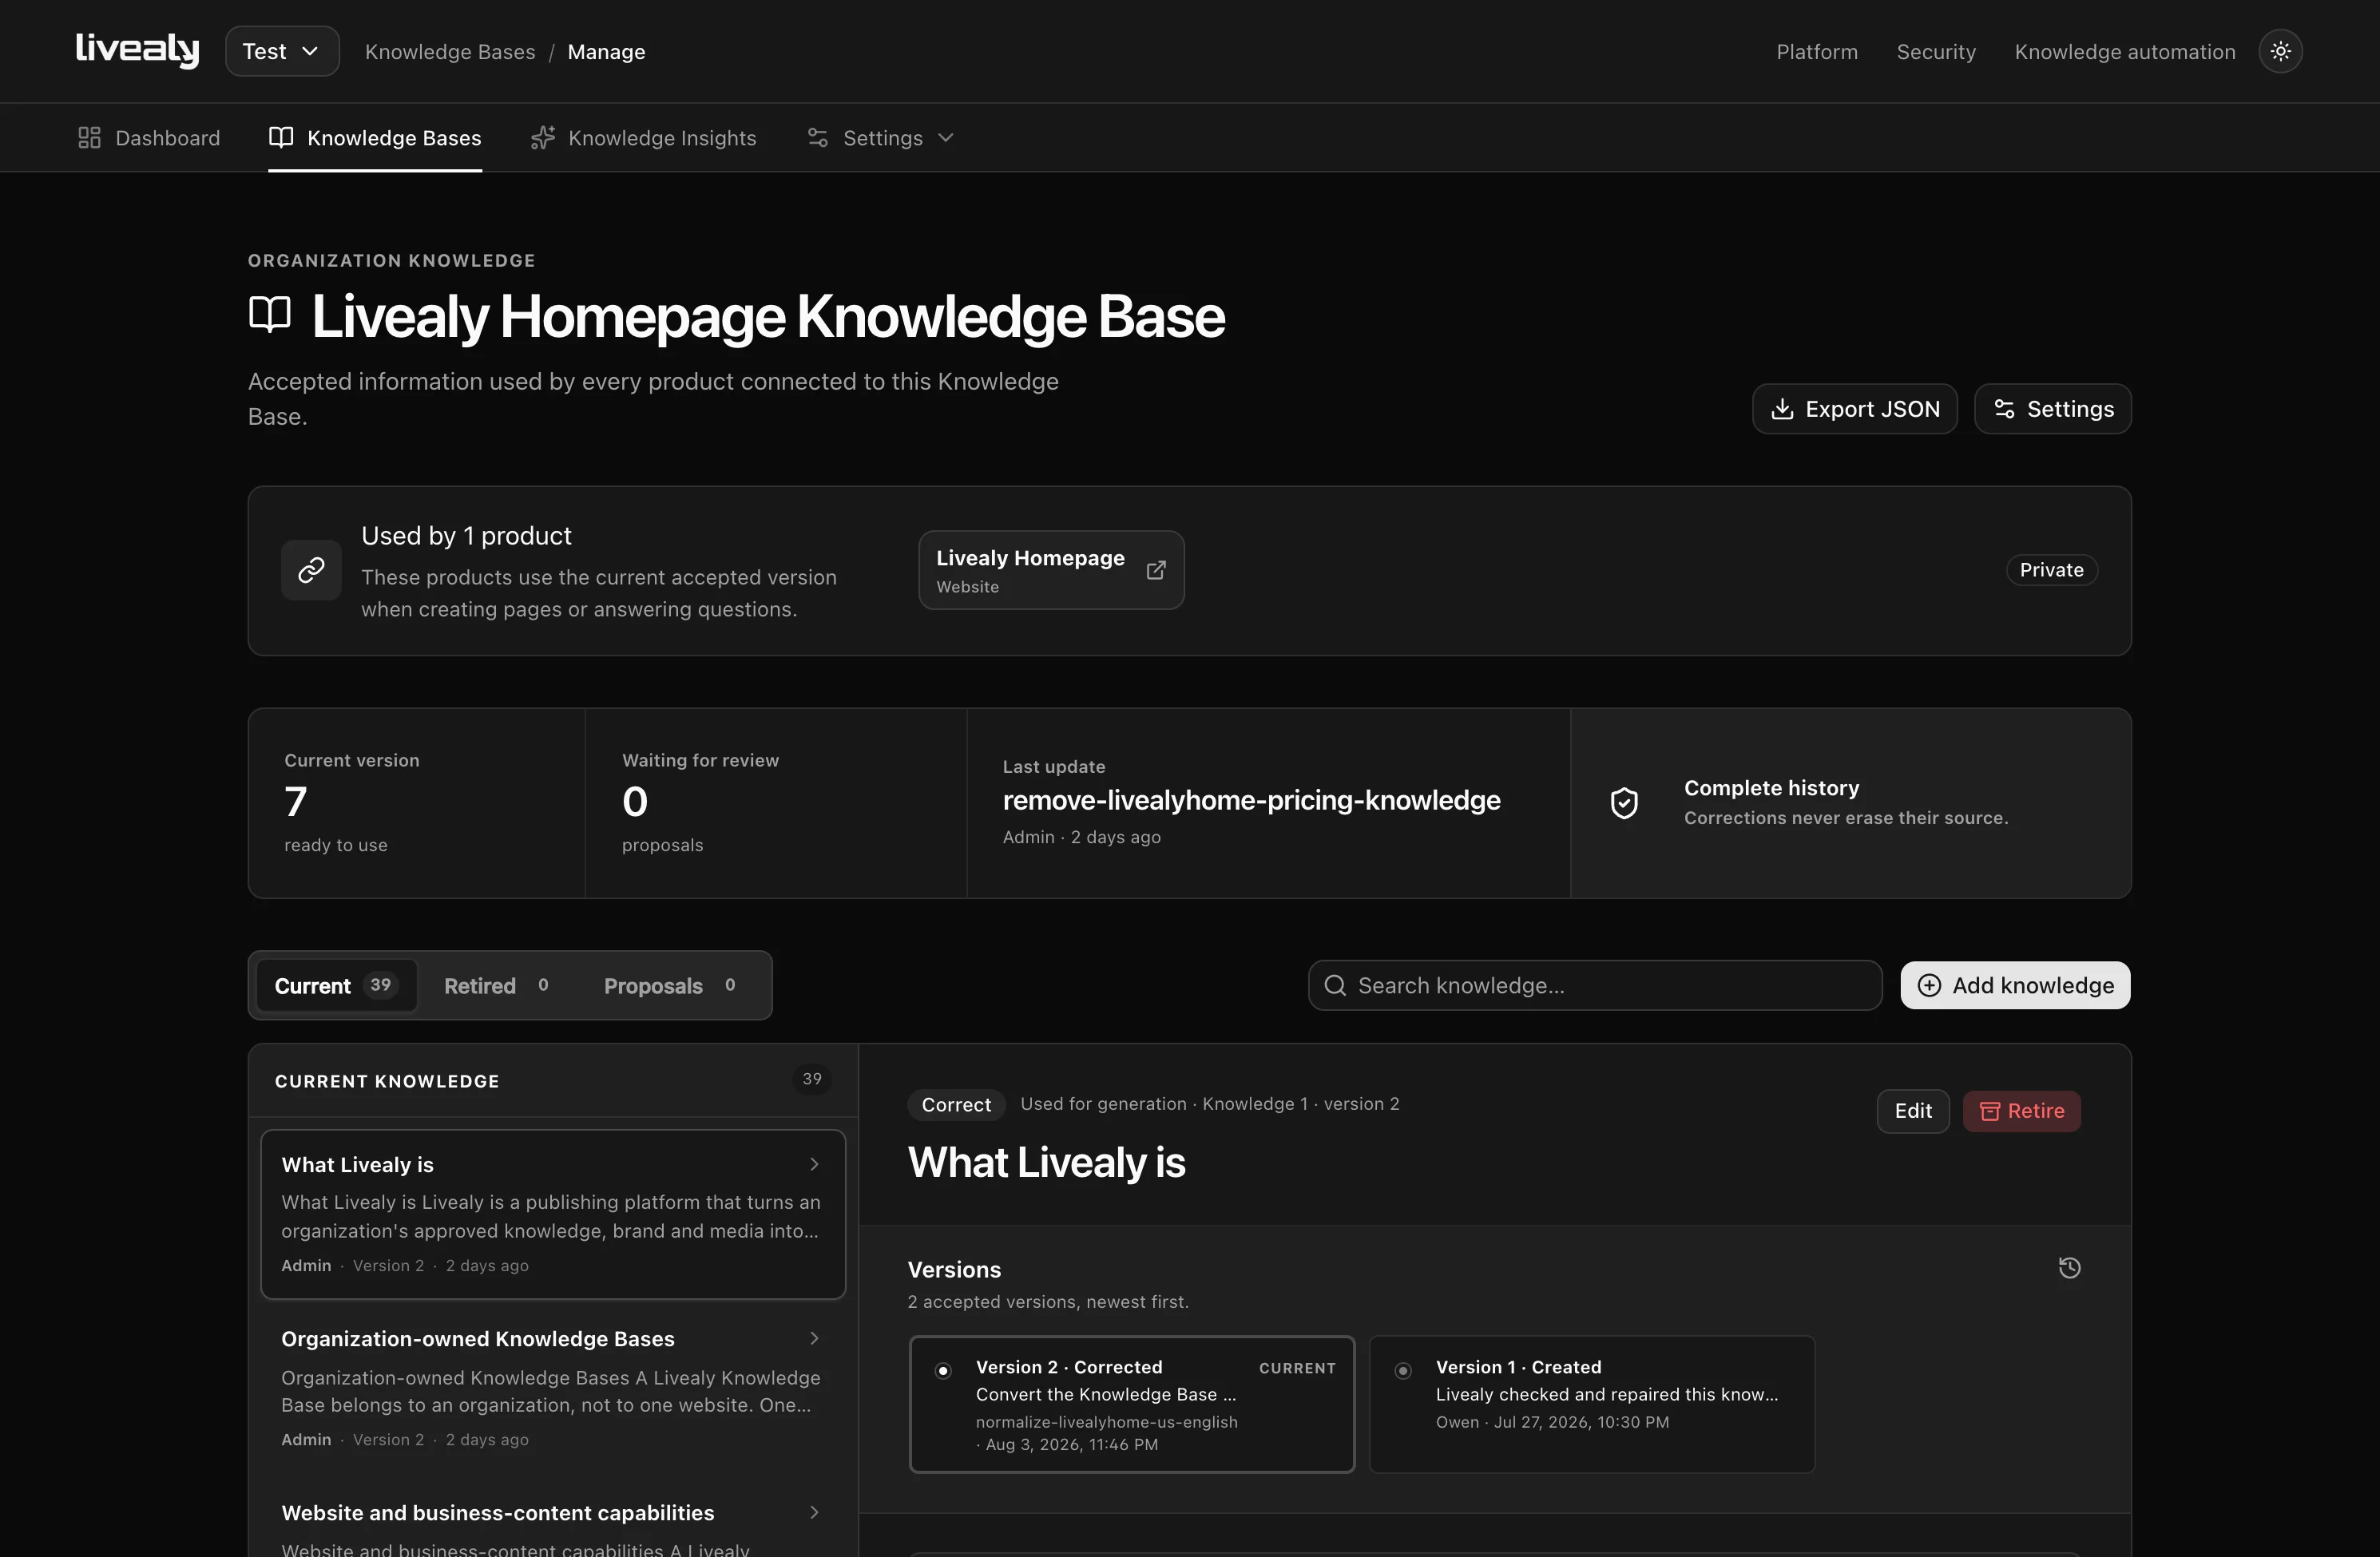Open Livealy Homepage external link icon
The height and width of the screenshot is (1557, 2380).
(x=1156, y=570)
